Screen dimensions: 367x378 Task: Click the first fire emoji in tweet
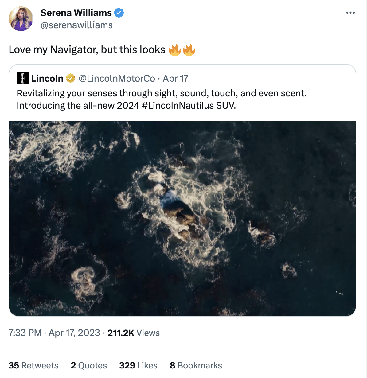pos(175,50)
